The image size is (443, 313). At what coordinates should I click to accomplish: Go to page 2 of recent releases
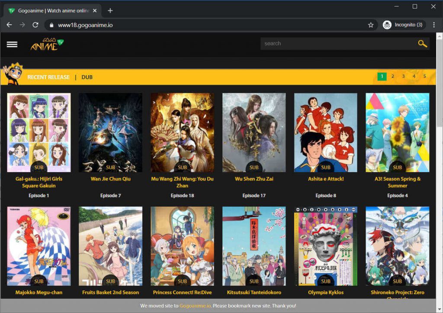393,76
